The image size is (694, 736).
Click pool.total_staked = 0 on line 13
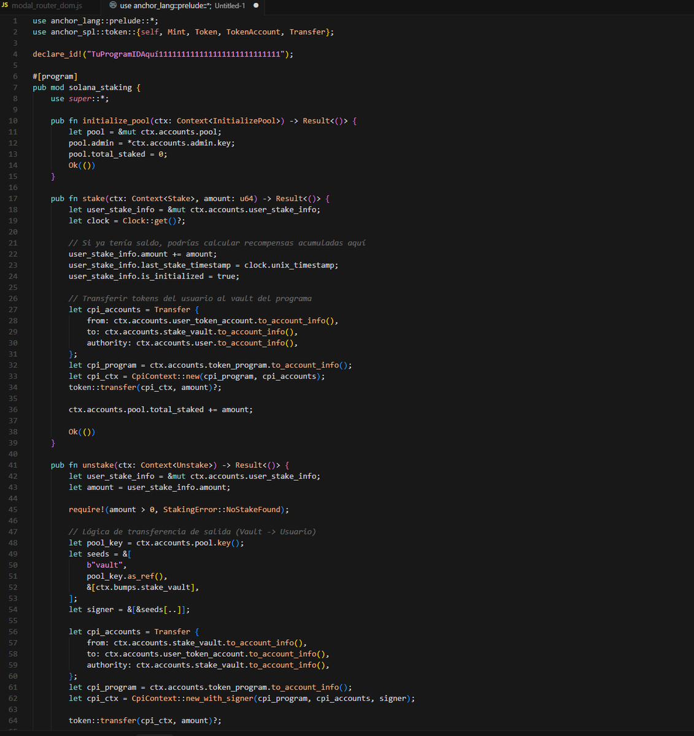[x=117, y=154]
